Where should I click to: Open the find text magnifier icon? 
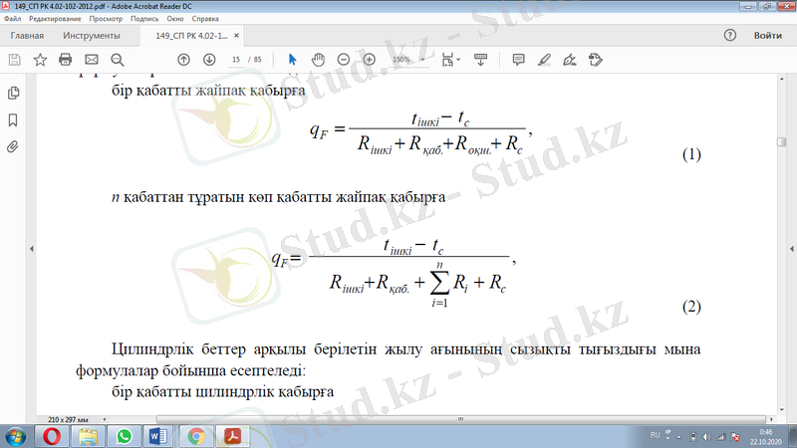pos(118,60)
